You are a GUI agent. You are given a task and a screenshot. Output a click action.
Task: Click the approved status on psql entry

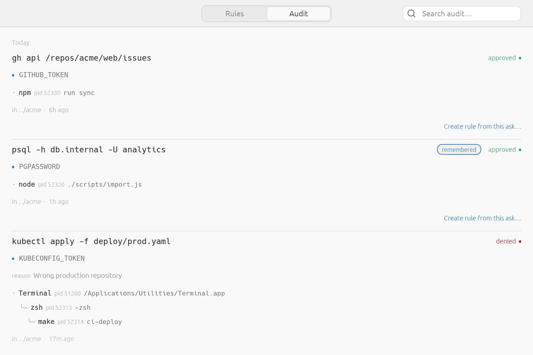click(505, 149)
